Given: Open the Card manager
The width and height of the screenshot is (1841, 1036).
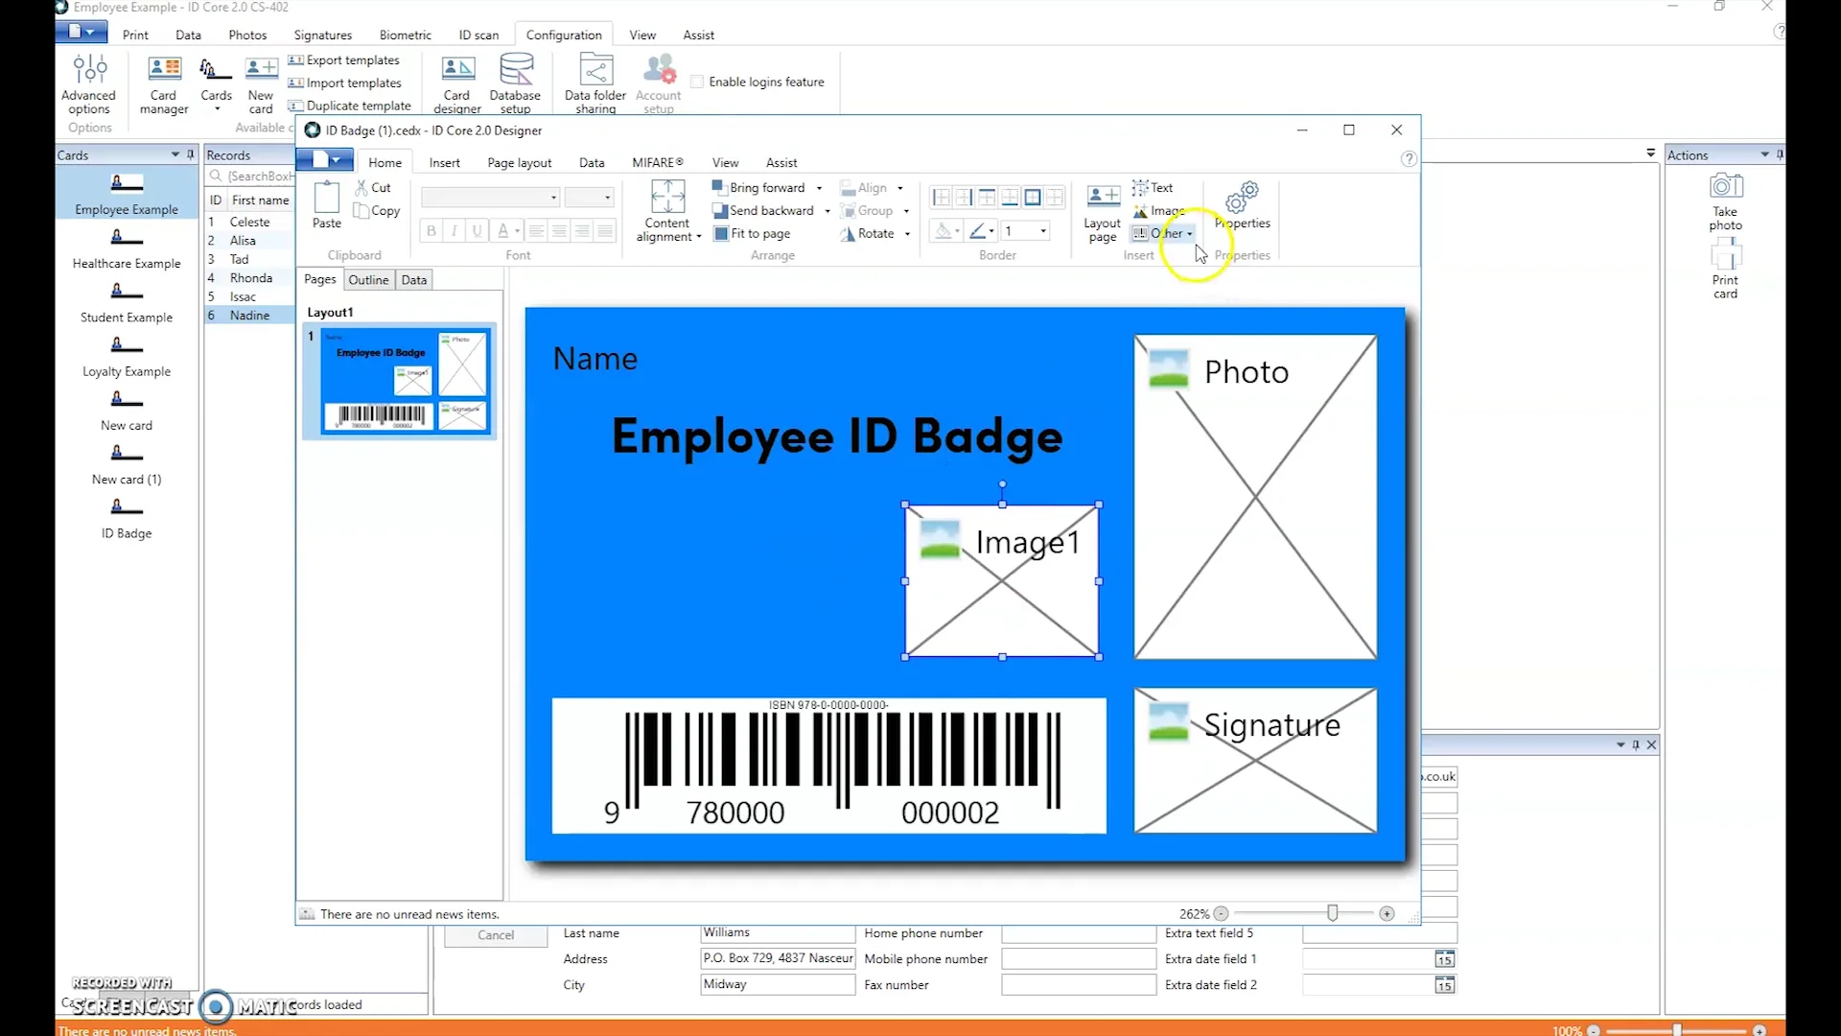Looking at the screenshot, I should [164, 84].
